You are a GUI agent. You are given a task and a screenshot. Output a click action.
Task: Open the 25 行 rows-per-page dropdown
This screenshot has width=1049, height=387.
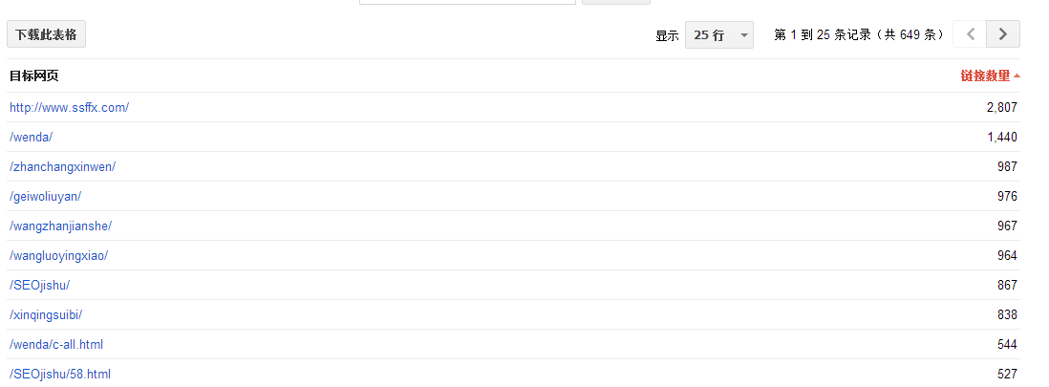[719, 35]
